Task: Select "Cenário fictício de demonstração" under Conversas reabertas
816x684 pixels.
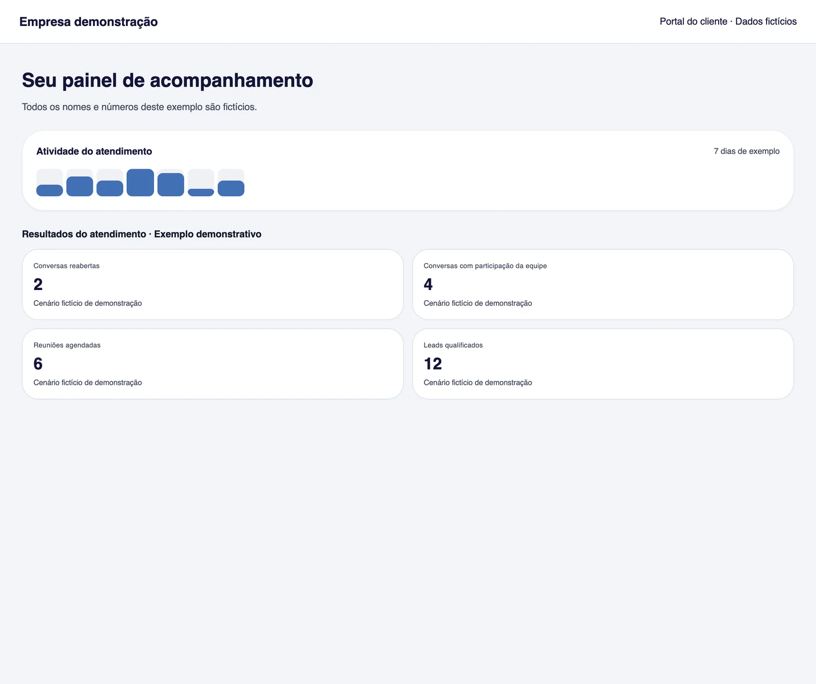Action: [88, 303]
